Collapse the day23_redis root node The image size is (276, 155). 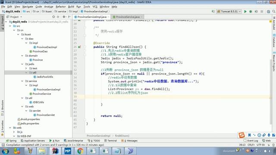pos(6,22)
